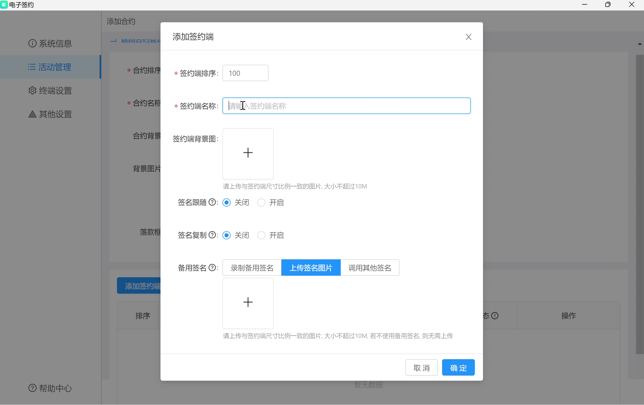Click the 确定 button
The width and height of the screenshot is (644, 405).
458,368
